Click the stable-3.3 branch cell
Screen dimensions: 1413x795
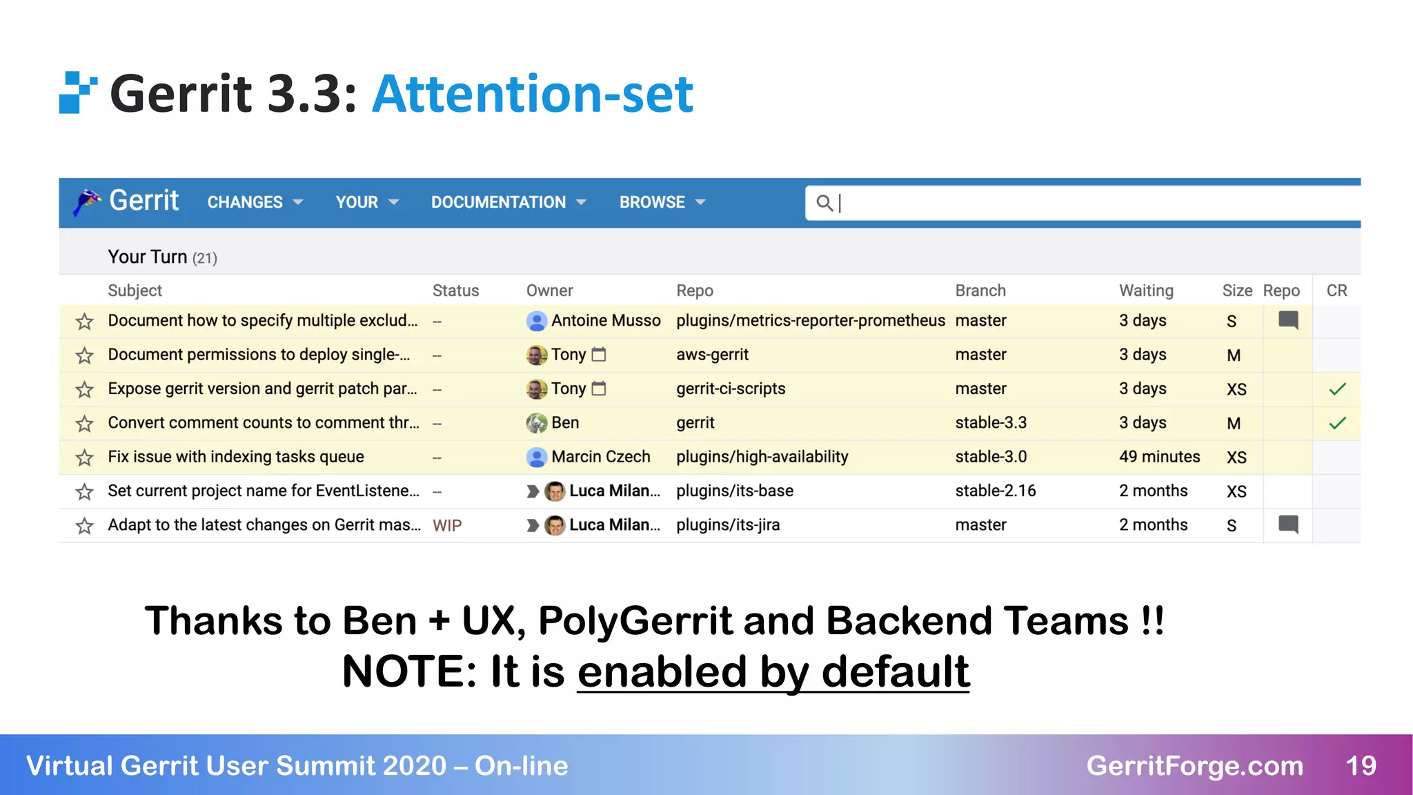[x=991, y=422]
